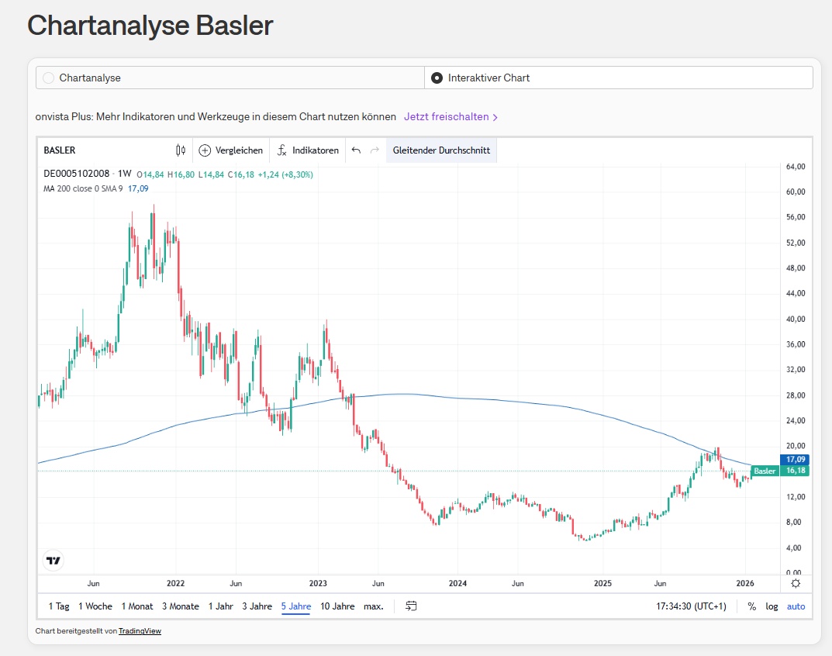Open the Indikatoren fx menu

click(x=282, y=150)
